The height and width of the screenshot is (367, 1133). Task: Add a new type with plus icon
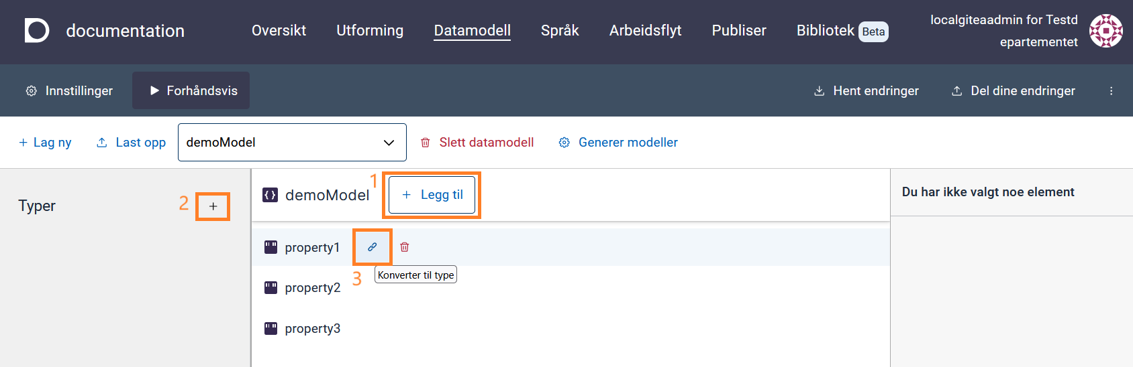pos(213,206)
